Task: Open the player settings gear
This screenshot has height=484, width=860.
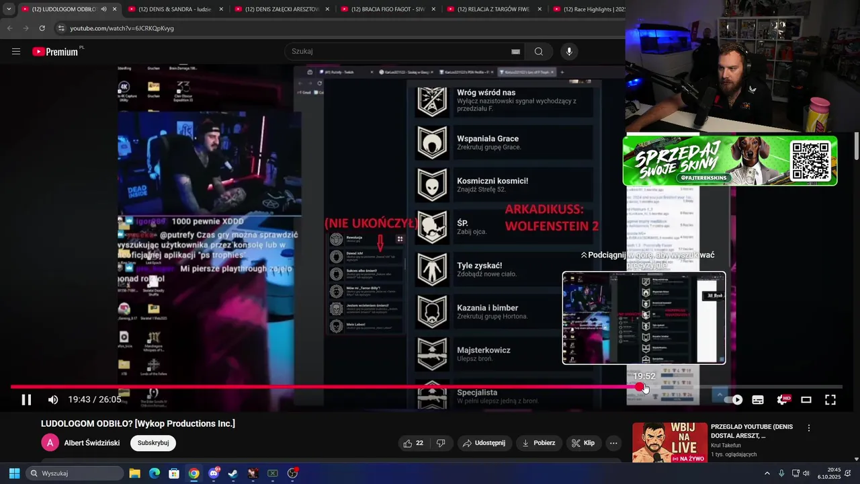Action: pos(782,400)
